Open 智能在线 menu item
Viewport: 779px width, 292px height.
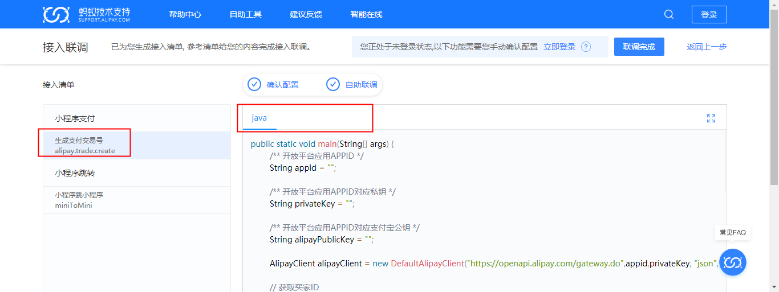[x=367, y=14]
